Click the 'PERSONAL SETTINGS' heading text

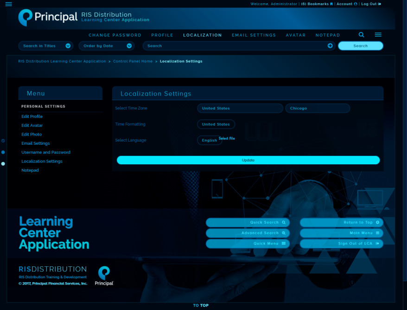point(43,106)
